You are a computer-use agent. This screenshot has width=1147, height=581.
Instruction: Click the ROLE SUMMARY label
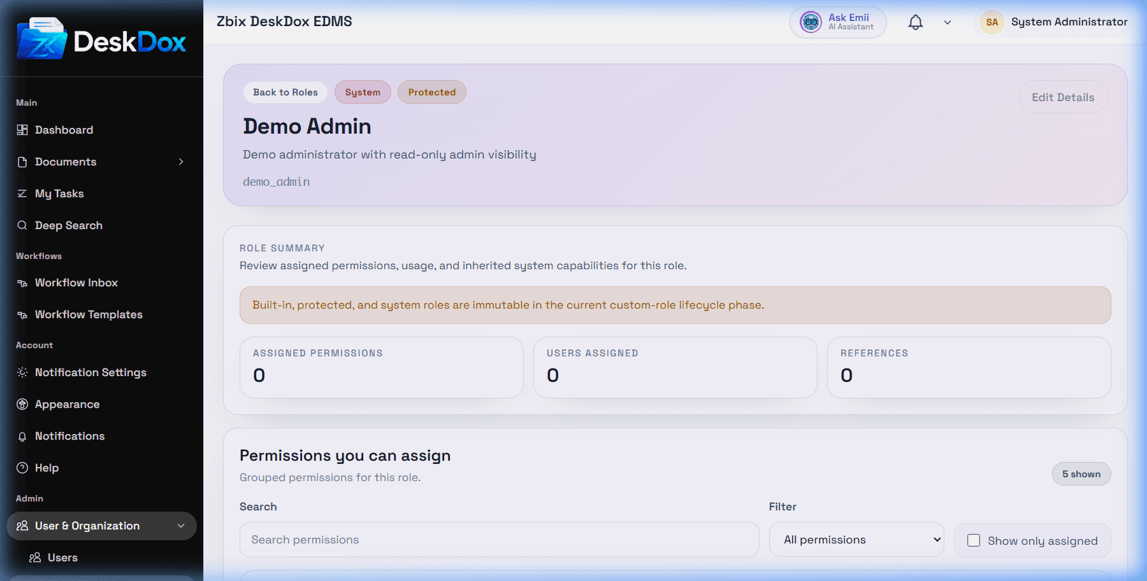[282, 248]
